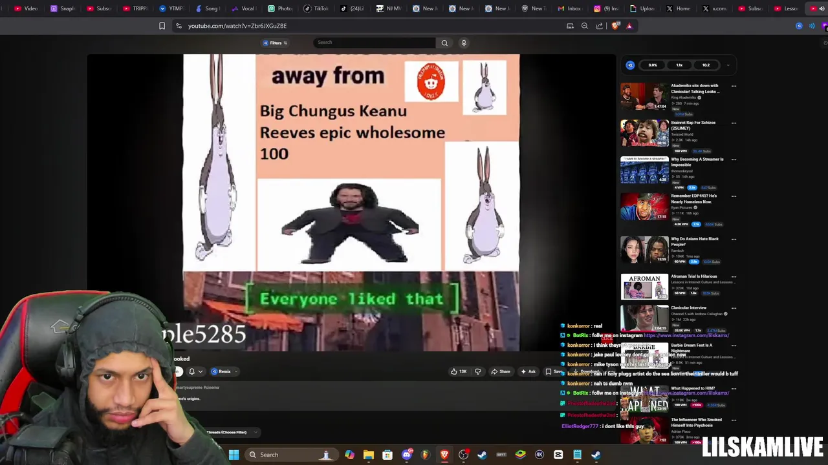Viewport: 828px width, 465px height.
Task: Open Discord from the taskbar
Action: click(406, 455)
